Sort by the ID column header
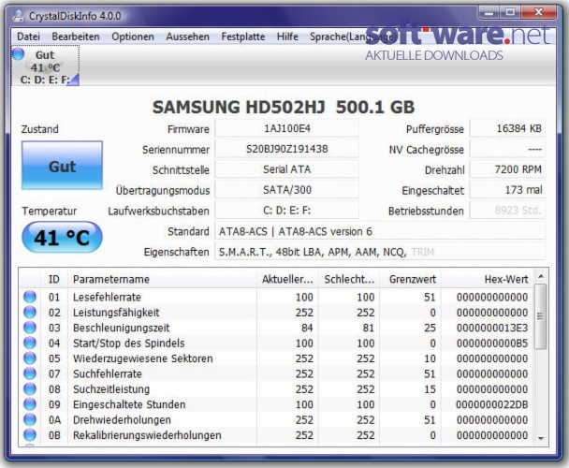569x468 pixels. 53,279
